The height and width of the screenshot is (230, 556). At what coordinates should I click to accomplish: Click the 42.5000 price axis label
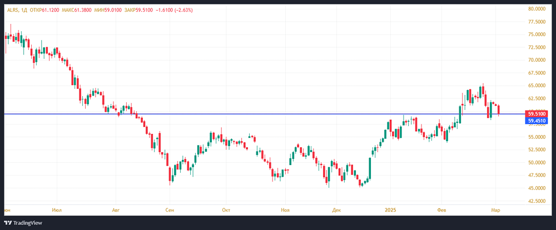point(537,201)
